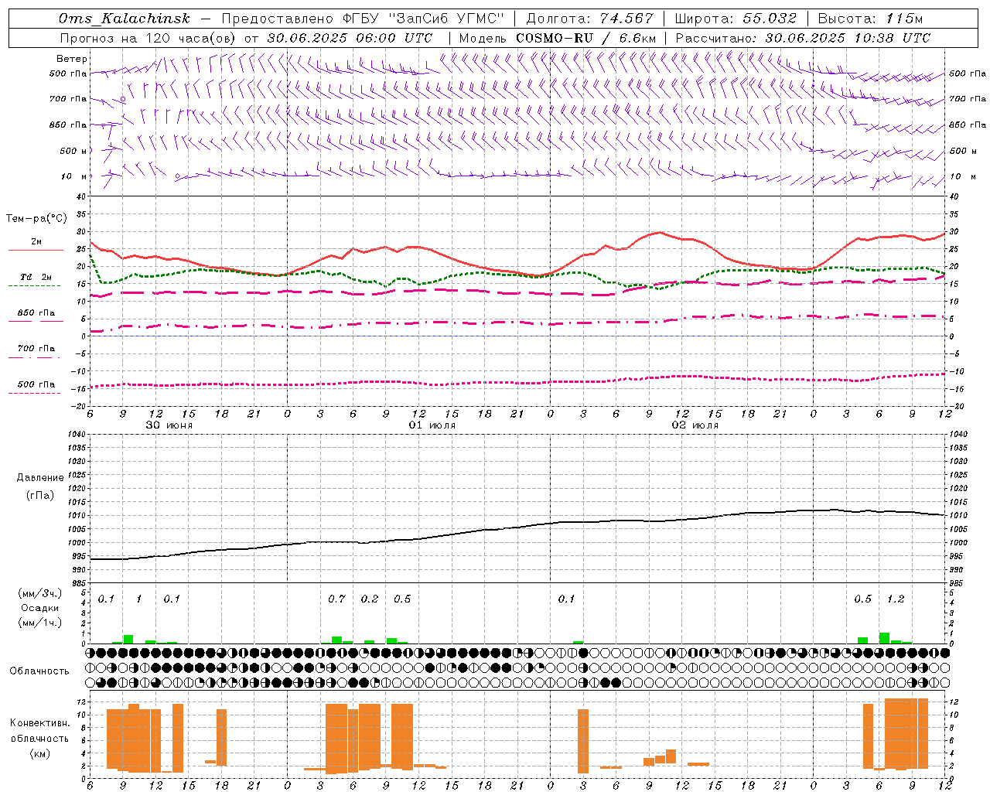Click the station name Oms_Kalachinsk

click(x=124, y=19)
